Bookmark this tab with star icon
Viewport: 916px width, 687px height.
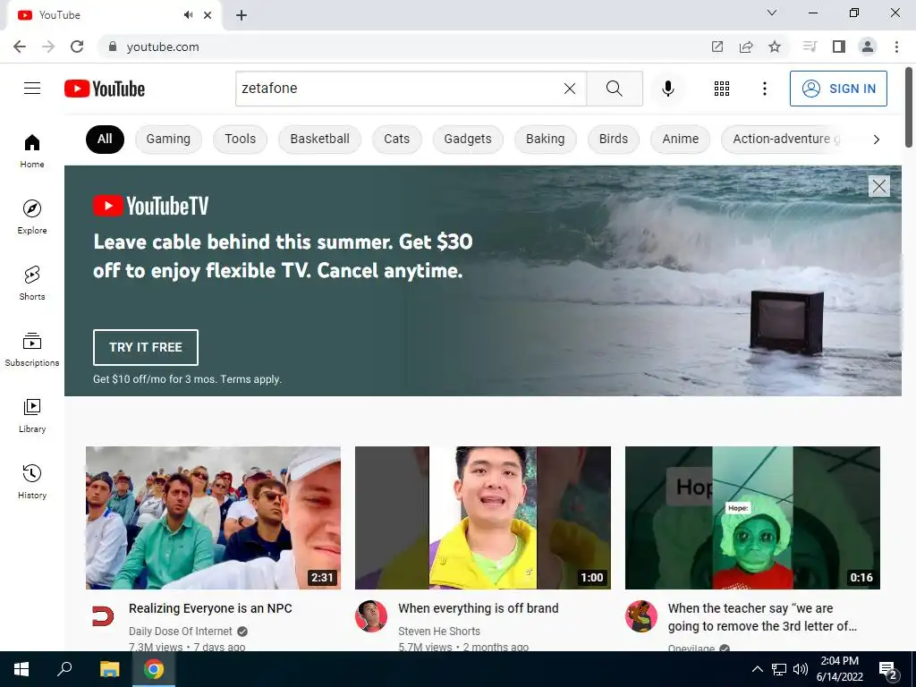point(775,47)
